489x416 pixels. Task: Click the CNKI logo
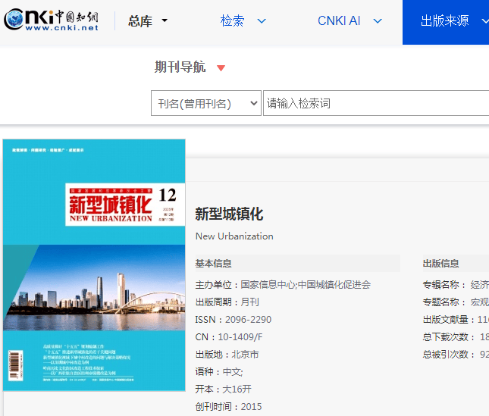[52, 20]
